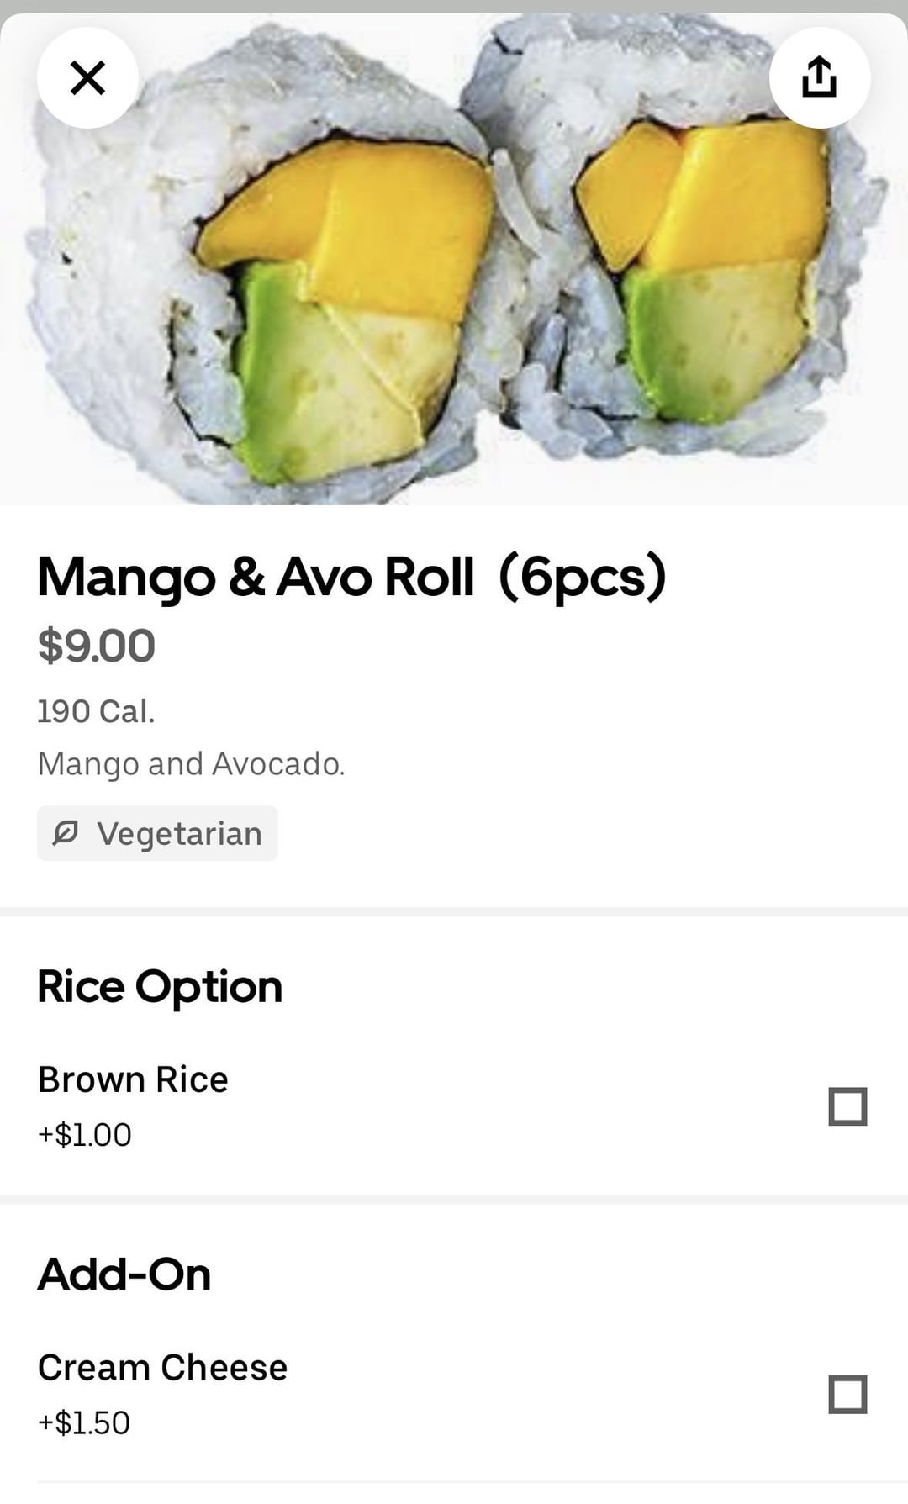Tick the Cream Cheese add-on checkbox
The width and height of the screenshot is (908, 1504).
tap(847, 1395)
